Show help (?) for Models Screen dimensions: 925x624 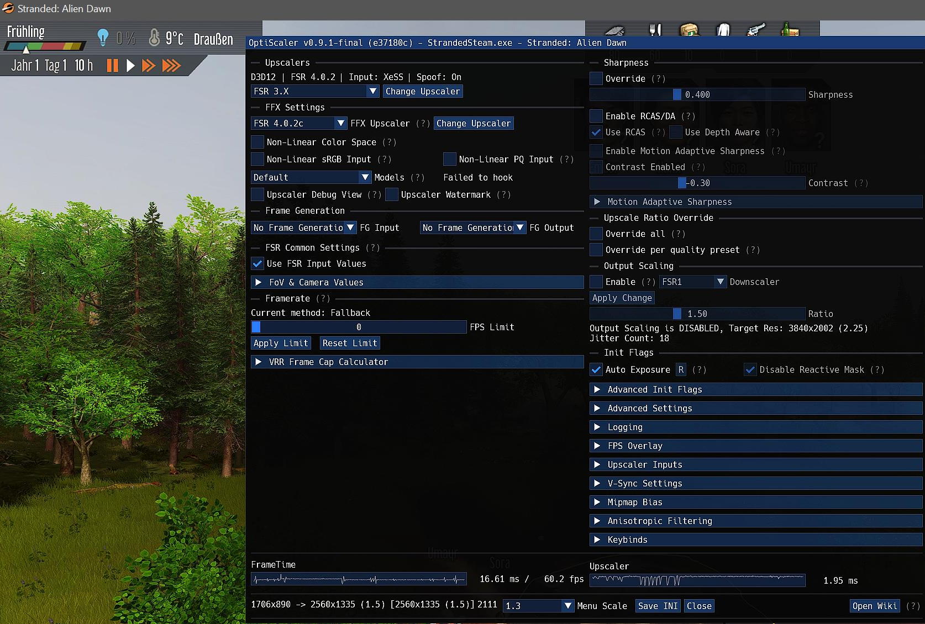point(417,177)
